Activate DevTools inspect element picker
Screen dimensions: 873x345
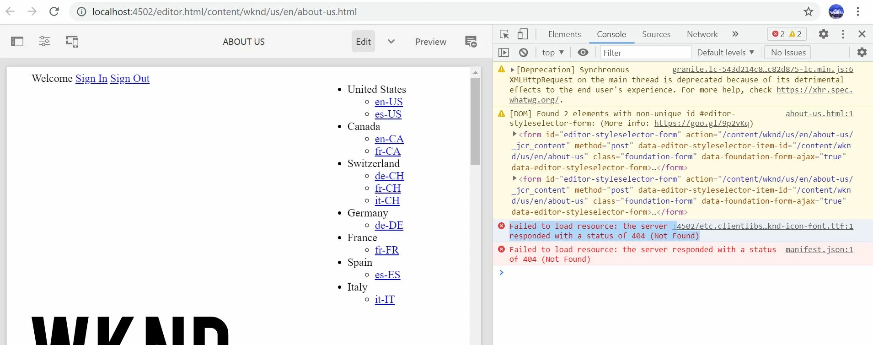coord(504,34)
